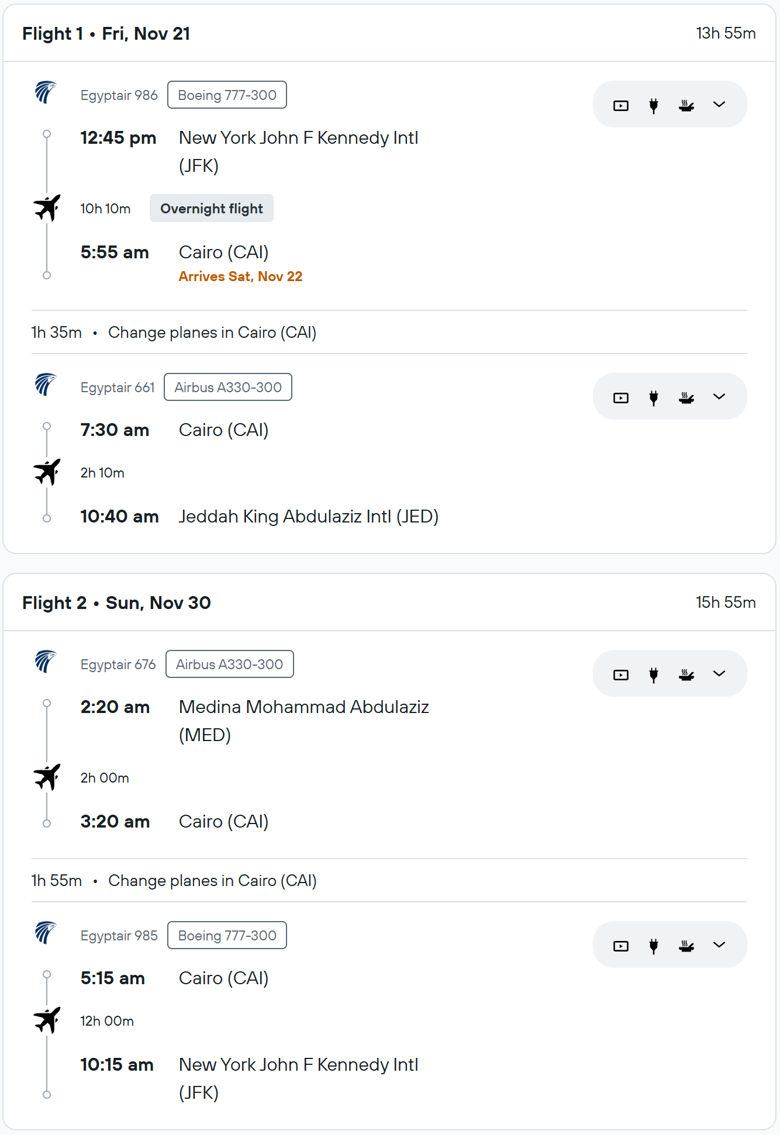Click power outlet icon for Egyptair 986

tap(654, 105)
